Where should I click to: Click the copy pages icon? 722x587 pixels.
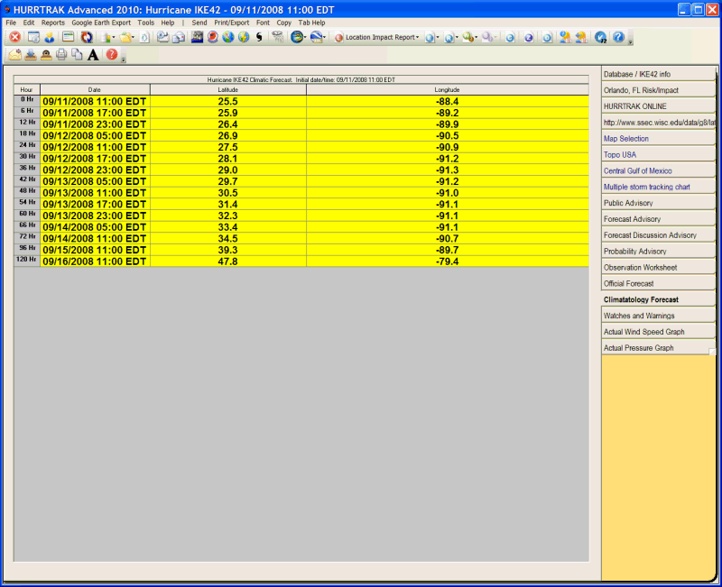pos(77,55)
